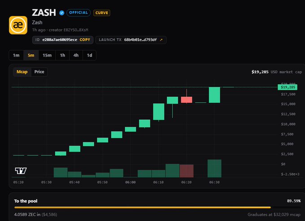Open the launch transaction arrow link icon
Screen dimensions: 305x221
pyautogui.click(x=161, y=40)
